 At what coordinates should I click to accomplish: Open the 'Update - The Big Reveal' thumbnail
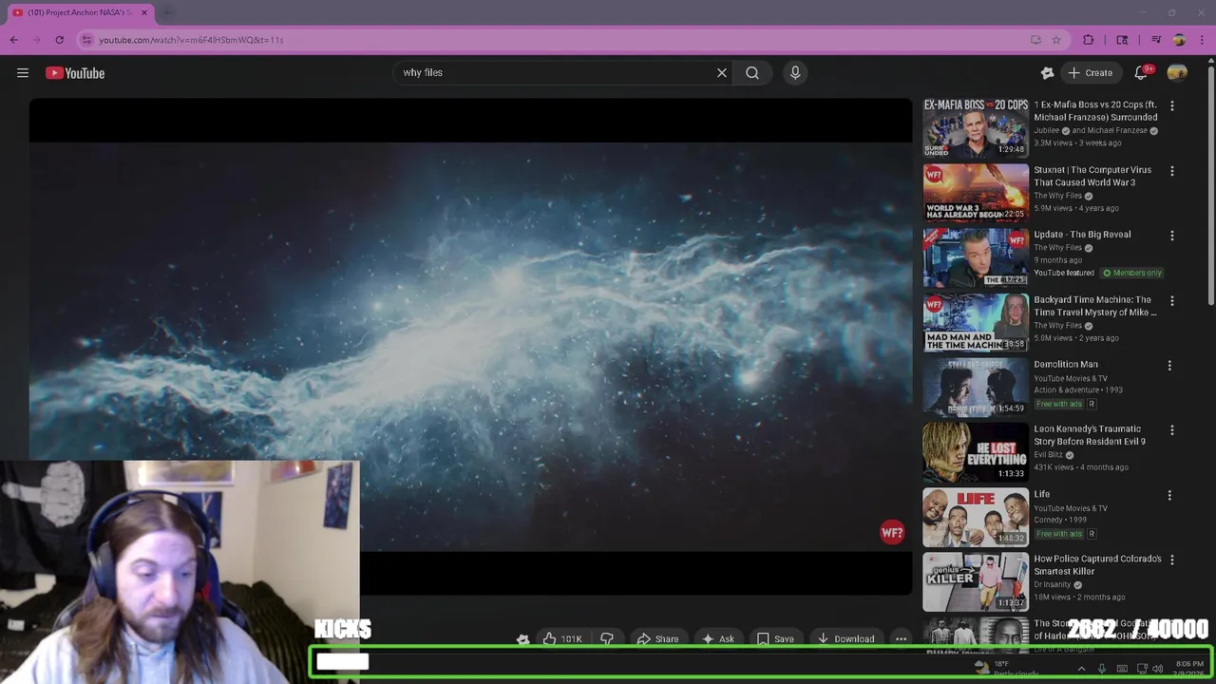976,257
